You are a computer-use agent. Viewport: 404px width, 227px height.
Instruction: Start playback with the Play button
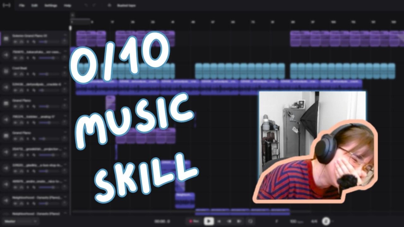(209, 221)
